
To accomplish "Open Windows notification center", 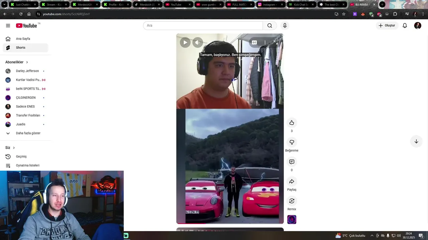I will [x=421, y=236].
